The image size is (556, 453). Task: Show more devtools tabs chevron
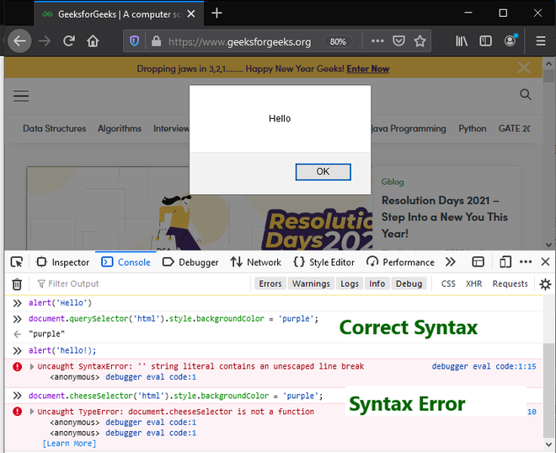click(x=451, y=262)
